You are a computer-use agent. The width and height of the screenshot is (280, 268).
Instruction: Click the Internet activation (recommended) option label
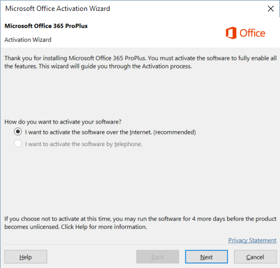[111, 132]
